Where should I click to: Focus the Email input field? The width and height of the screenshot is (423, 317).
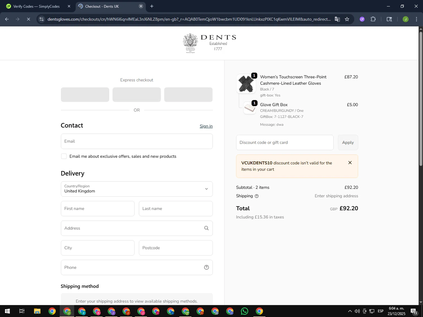click(137, 141)
